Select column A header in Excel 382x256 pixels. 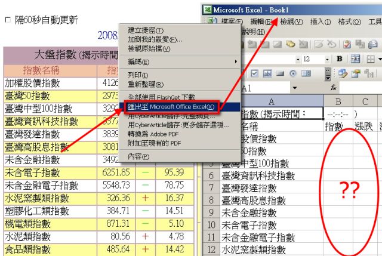272,101
